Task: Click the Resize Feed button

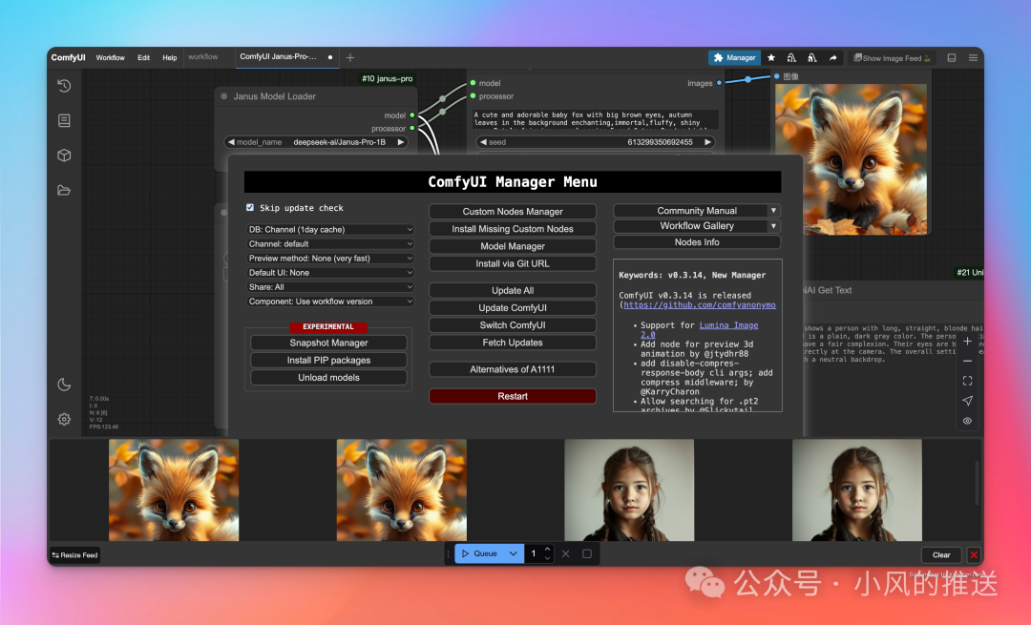Action: click(x=75, y=555)
